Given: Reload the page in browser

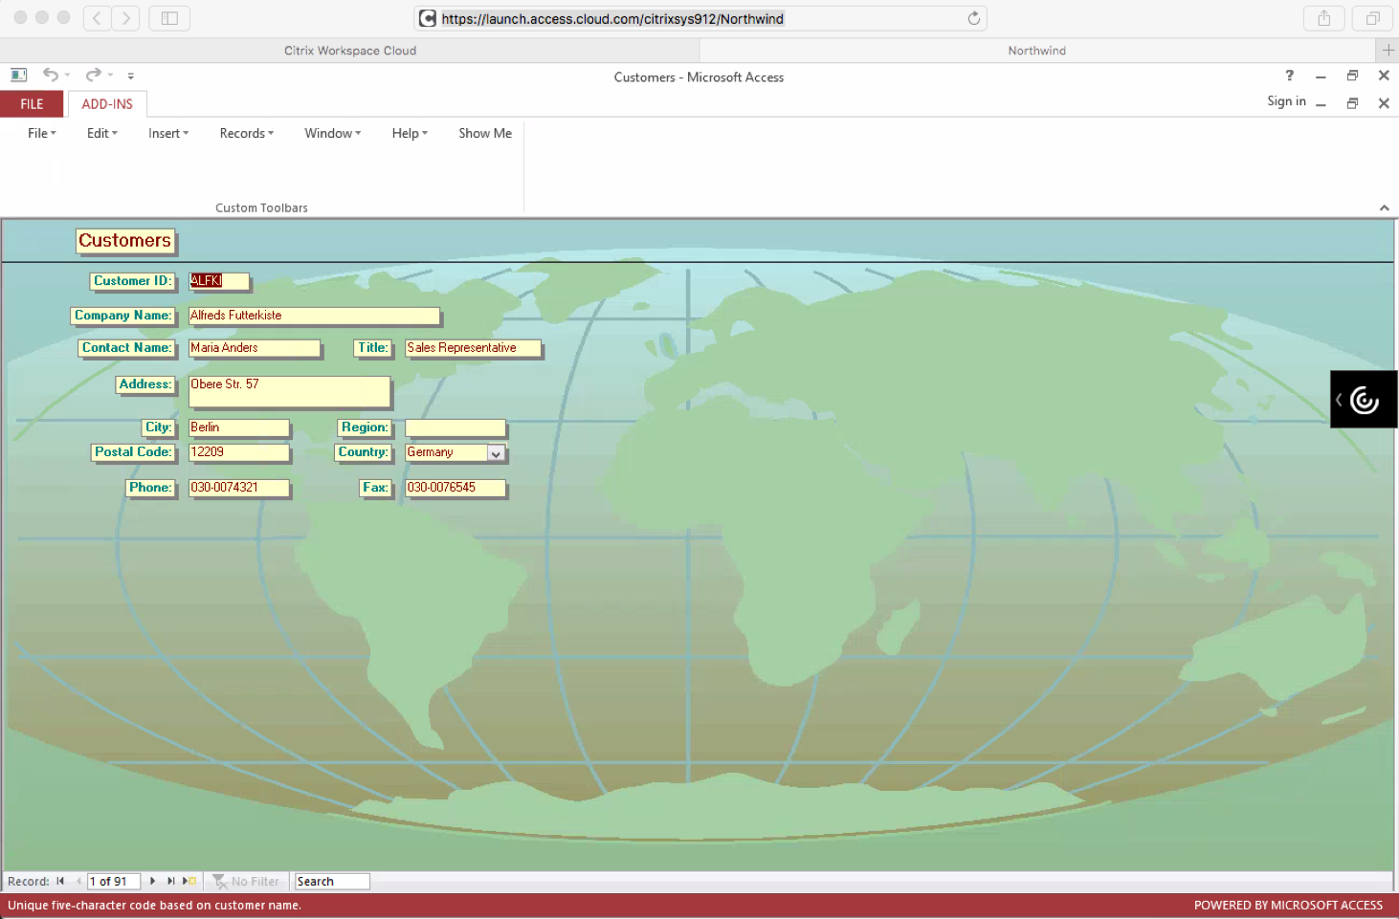Looking at the screenshot, I should point(973,18).
